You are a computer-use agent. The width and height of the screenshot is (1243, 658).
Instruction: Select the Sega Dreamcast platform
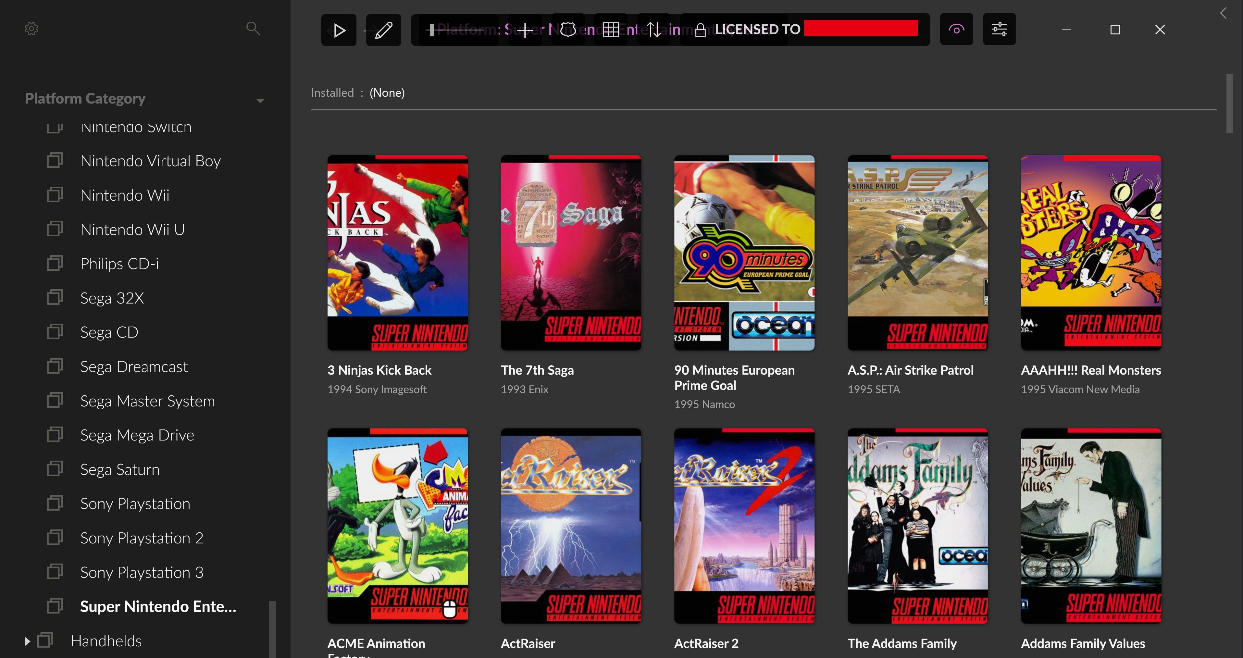click(x=134, y=366)
